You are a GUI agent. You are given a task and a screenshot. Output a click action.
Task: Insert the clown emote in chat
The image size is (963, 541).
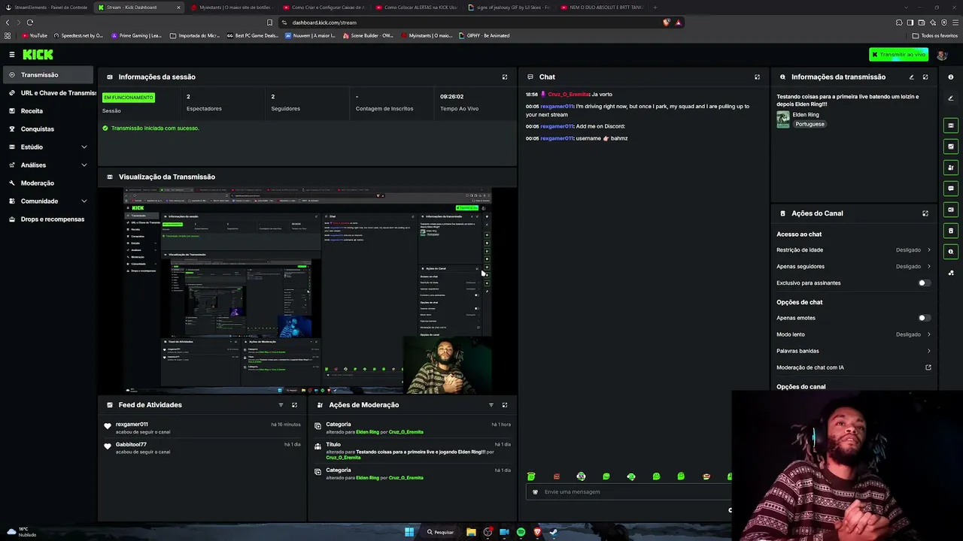(582, 476)
